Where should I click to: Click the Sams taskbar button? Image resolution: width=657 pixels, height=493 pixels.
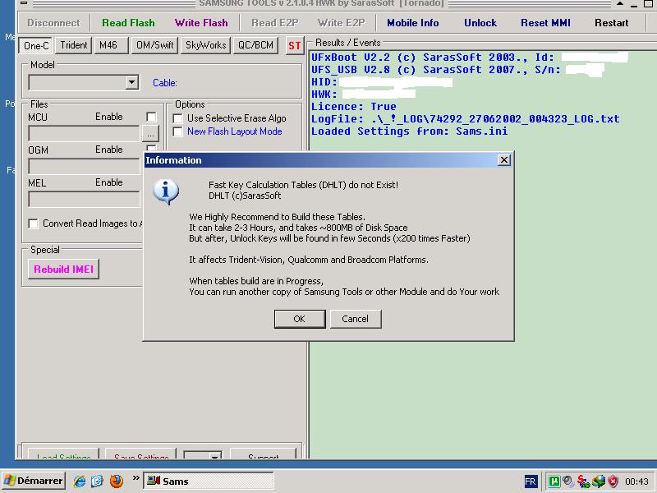pyautogui.click(x=209, y=481)
